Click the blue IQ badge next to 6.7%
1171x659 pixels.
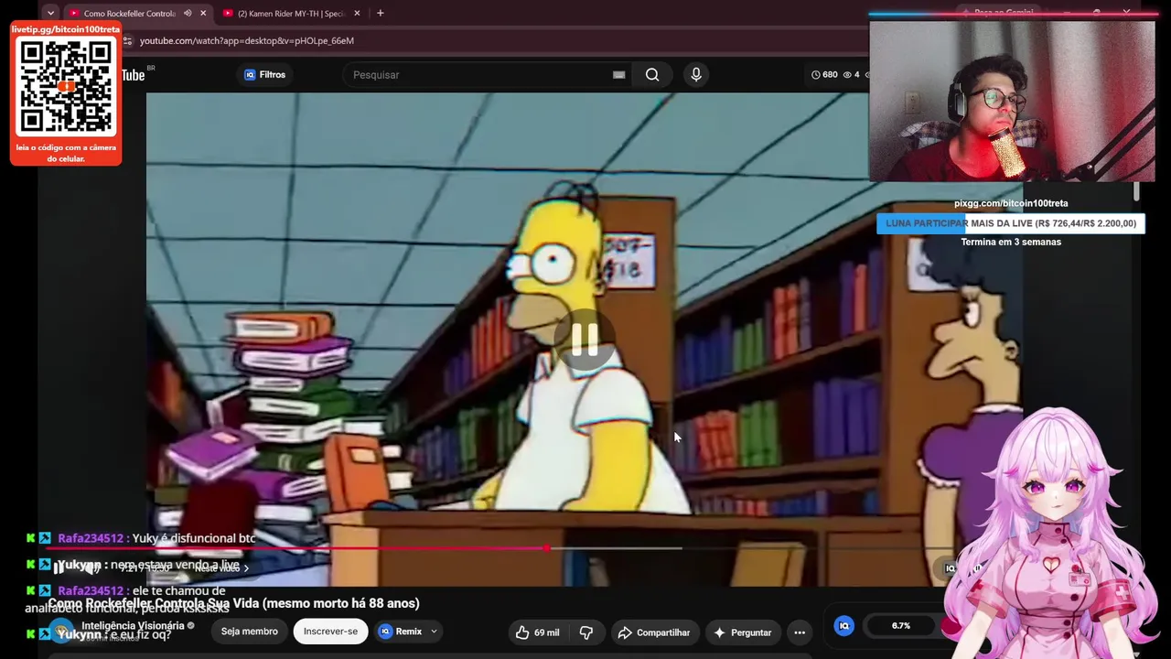point(843,626)
